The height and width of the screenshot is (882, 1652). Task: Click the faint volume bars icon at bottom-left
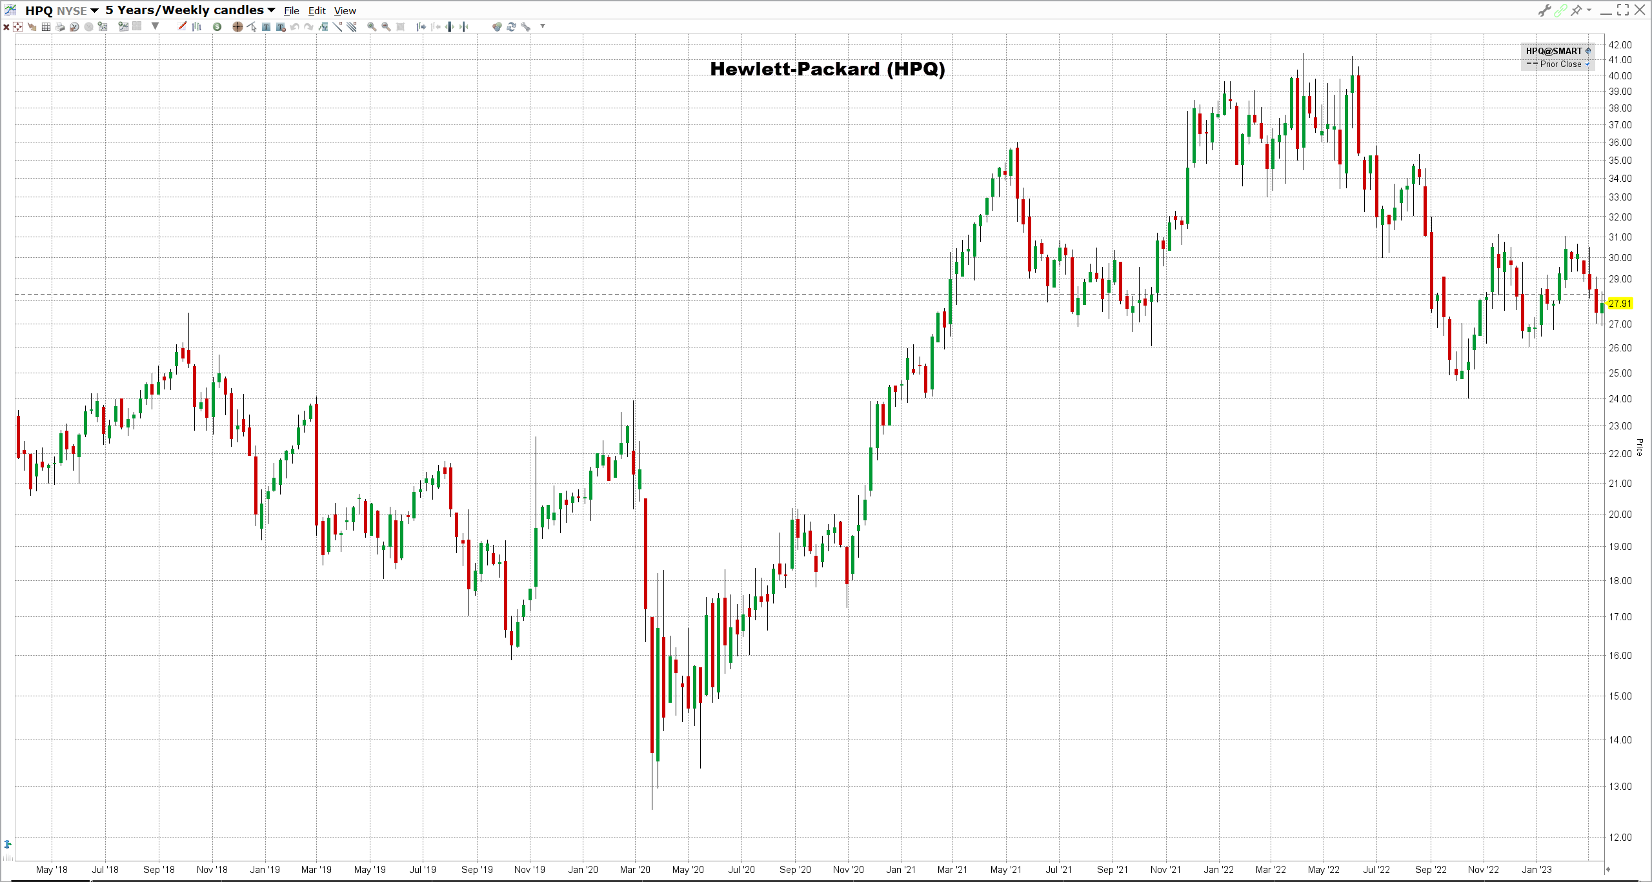tap(8, 857)
